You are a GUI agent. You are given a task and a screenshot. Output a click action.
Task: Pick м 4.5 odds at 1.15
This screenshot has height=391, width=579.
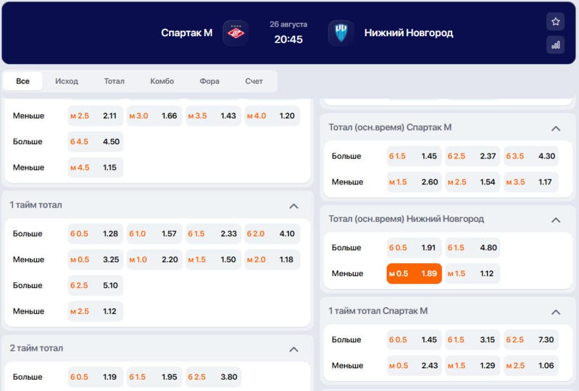(95, 167)
